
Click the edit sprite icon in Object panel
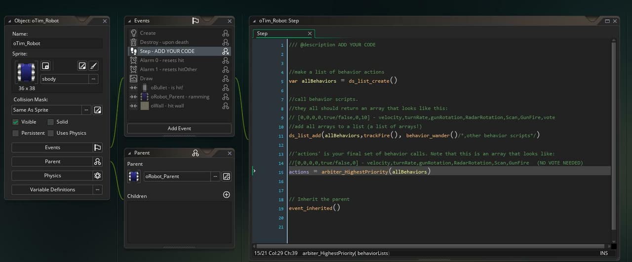click(82, 66)
